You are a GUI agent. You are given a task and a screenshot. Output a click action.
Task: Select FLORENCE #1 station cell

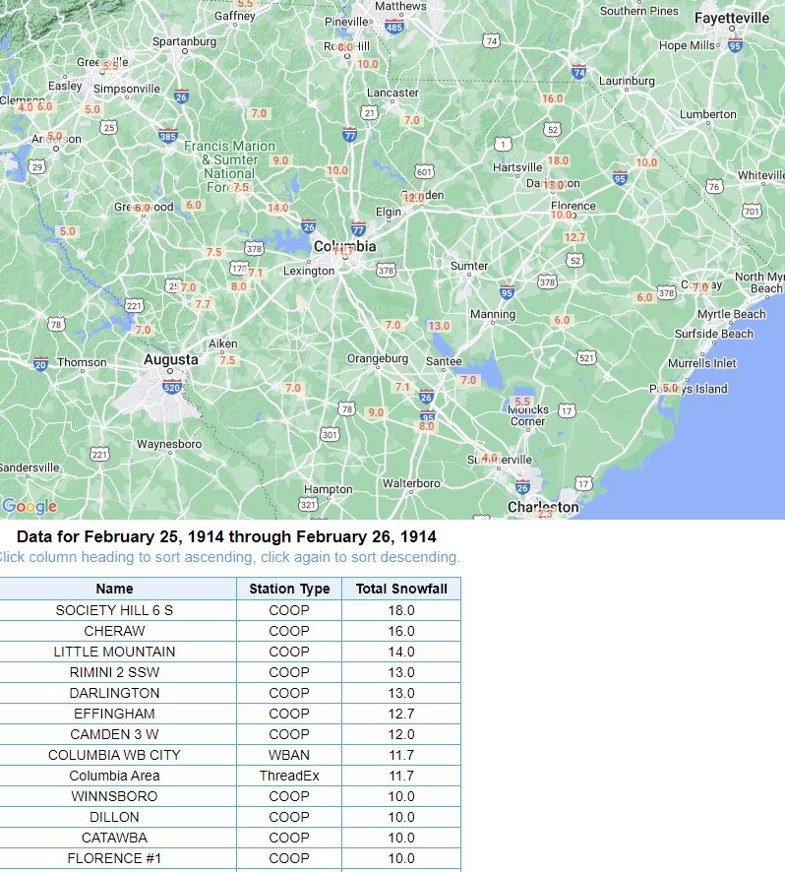114,858
